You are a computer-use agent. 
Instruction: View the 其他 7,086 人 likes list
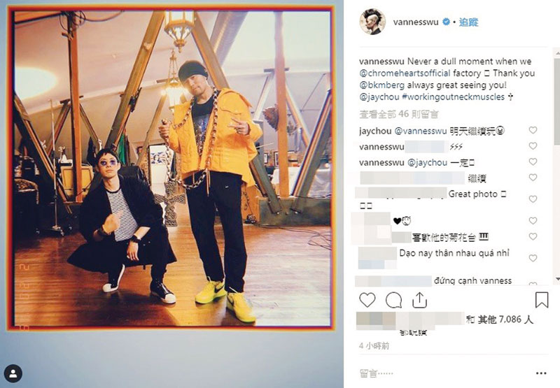(505, 319)
